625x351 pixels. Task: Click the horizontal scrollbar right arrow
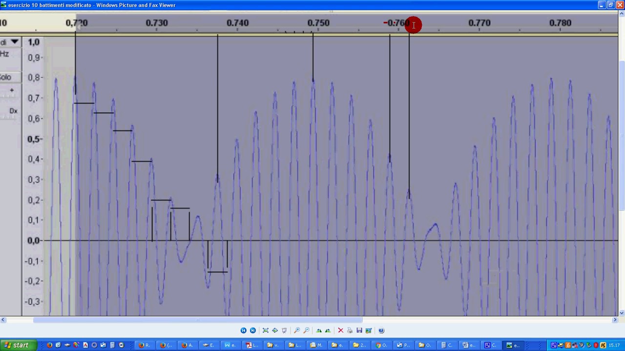(615, 320)
